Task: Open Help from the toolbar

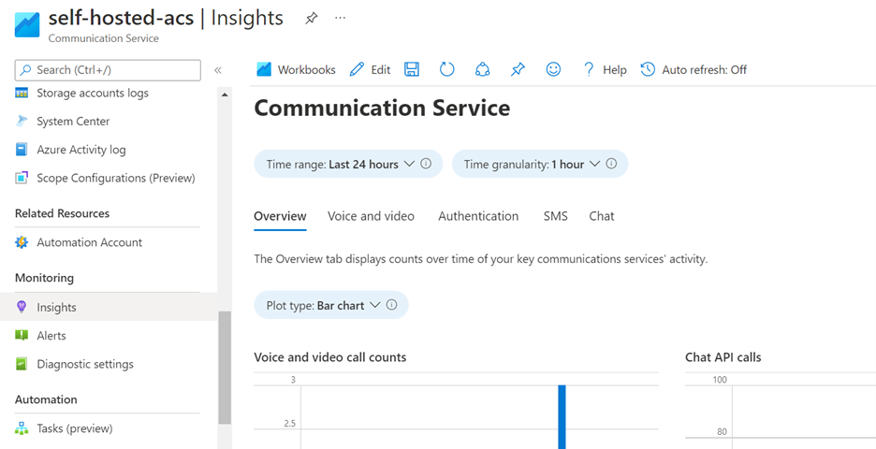Action: (x=605, y=70)
